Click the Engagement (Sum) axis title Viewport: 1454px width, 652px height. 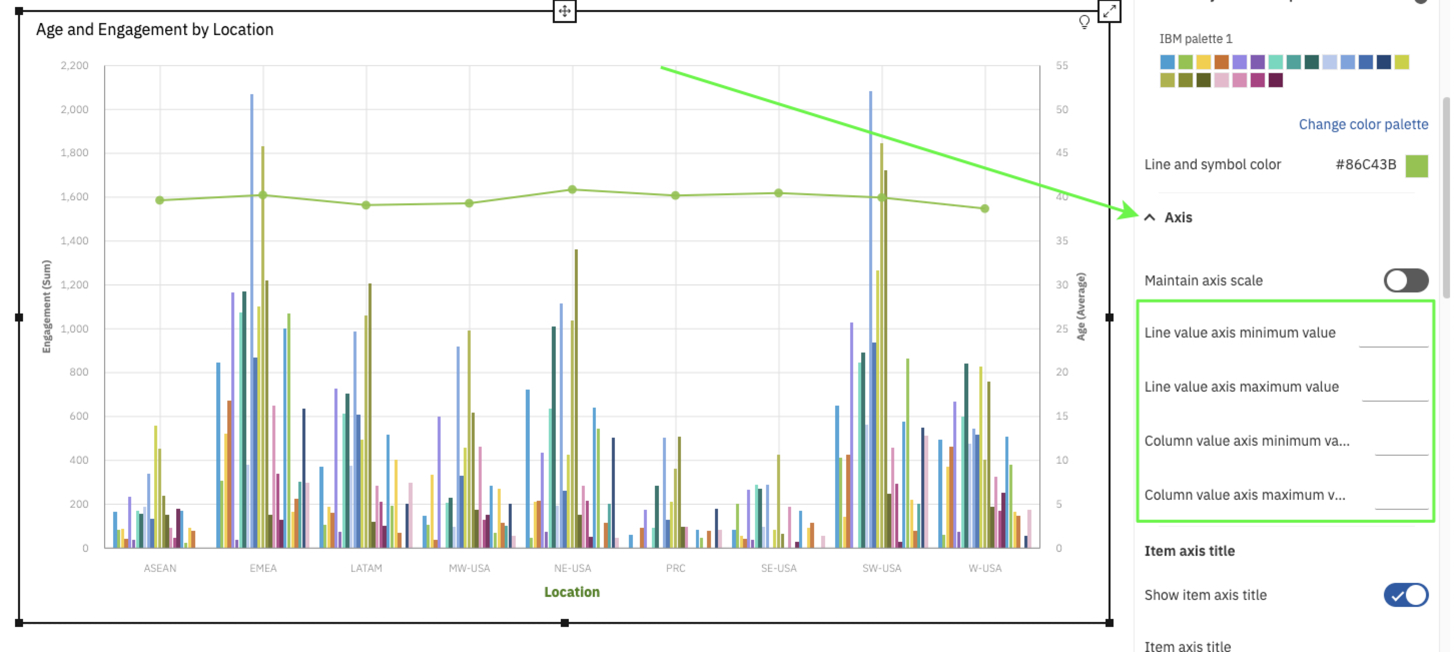pyautogui.click(x=46, y=306)
